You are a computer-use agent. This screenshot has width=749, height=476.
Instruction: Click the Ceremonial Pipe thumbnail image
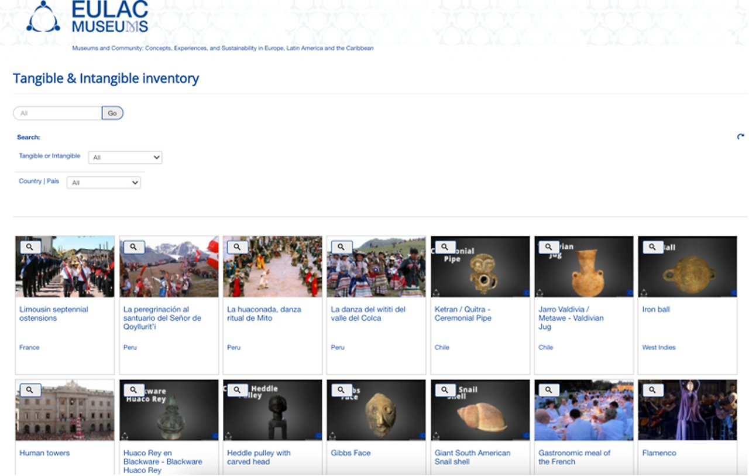coord(480,266)
